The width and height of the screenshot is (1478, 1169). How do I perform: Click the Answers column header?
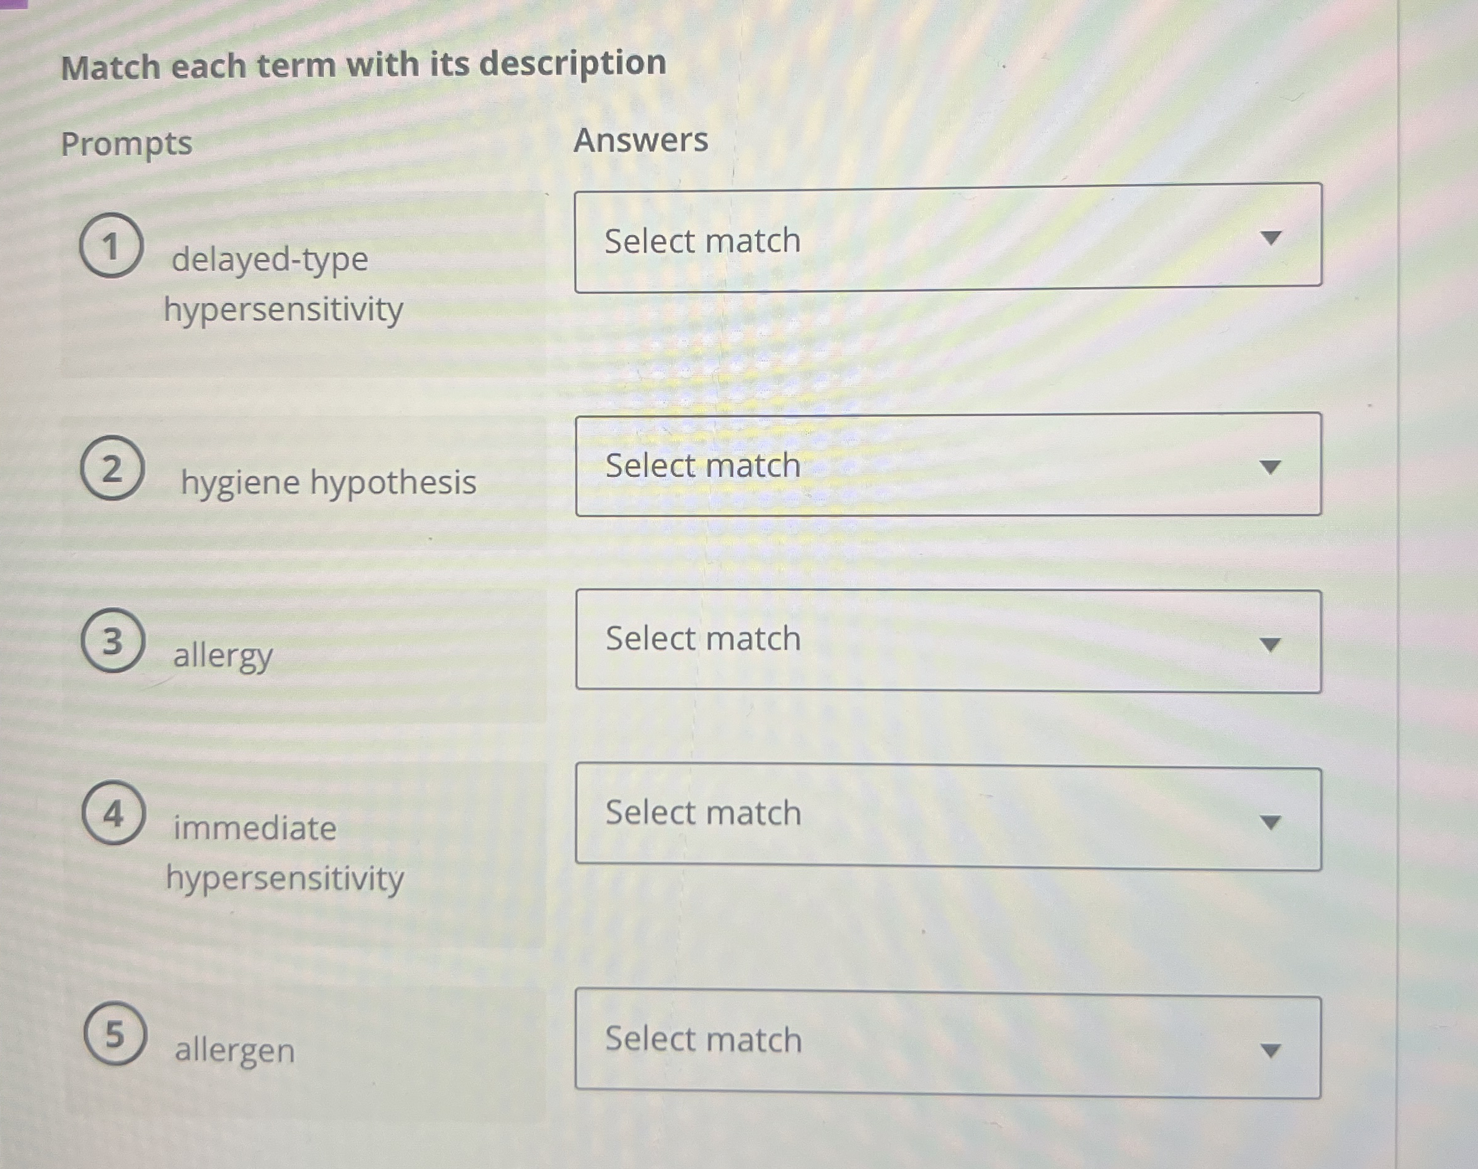[640, 139]
